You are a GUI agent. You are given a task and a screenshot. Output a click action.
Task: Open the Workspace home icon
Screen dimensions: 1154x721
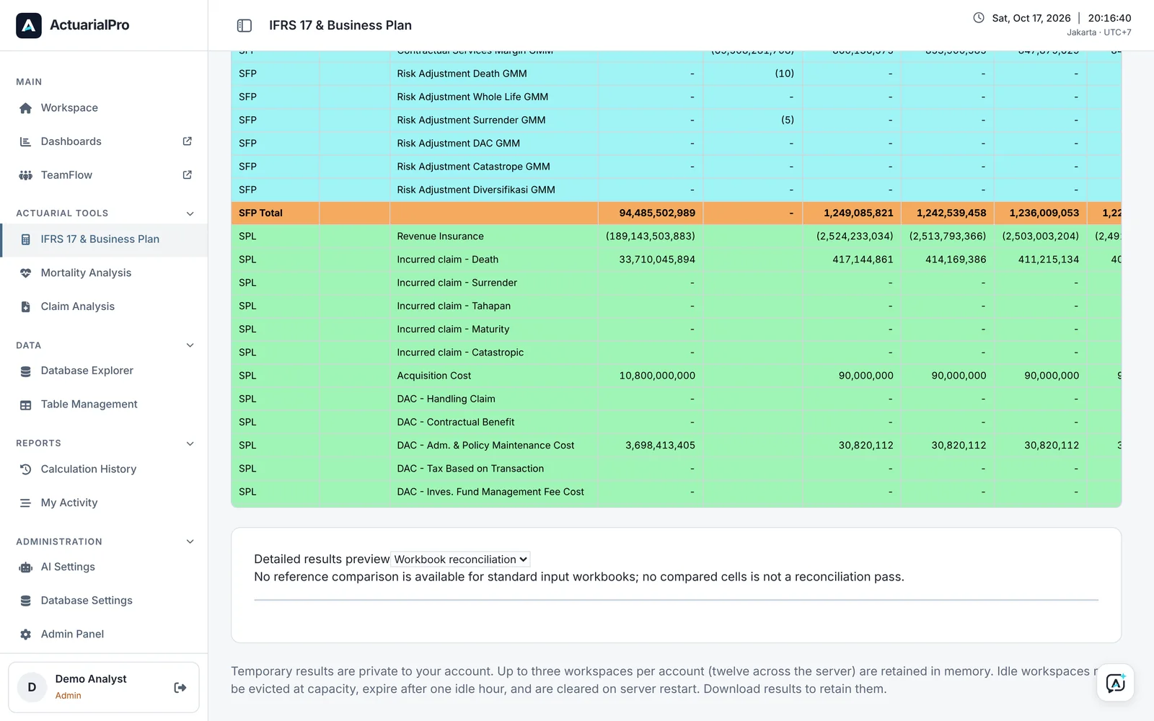26,108
